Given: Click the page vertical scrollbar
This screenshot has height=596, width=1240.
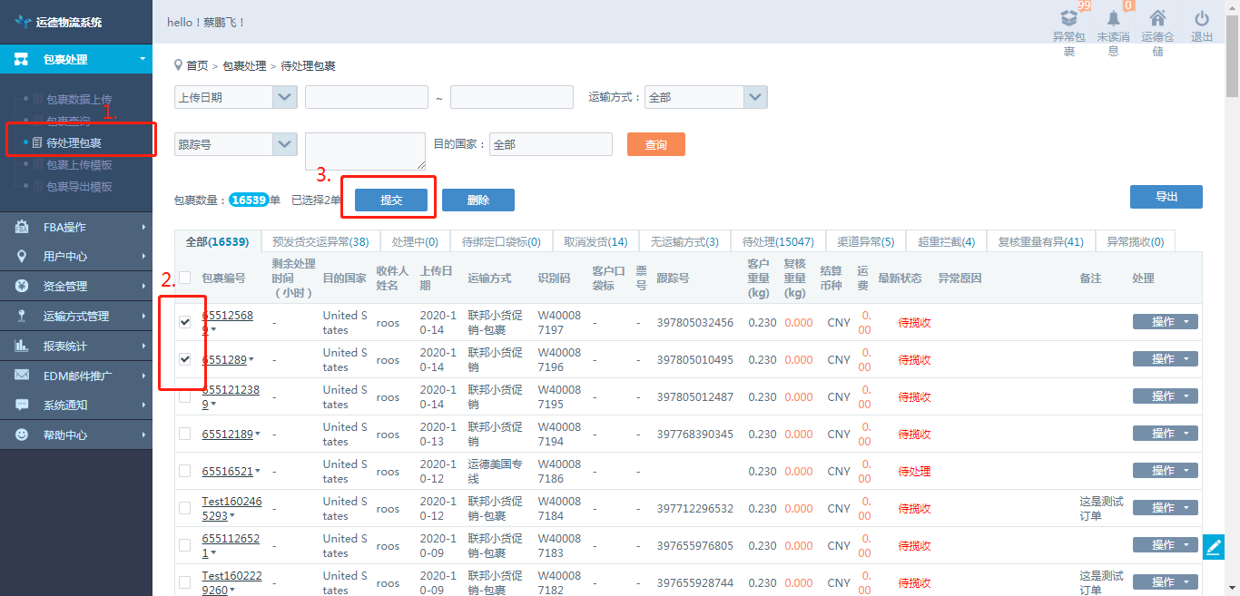Looking at the screenshot, I should (x=1232, y=272).
